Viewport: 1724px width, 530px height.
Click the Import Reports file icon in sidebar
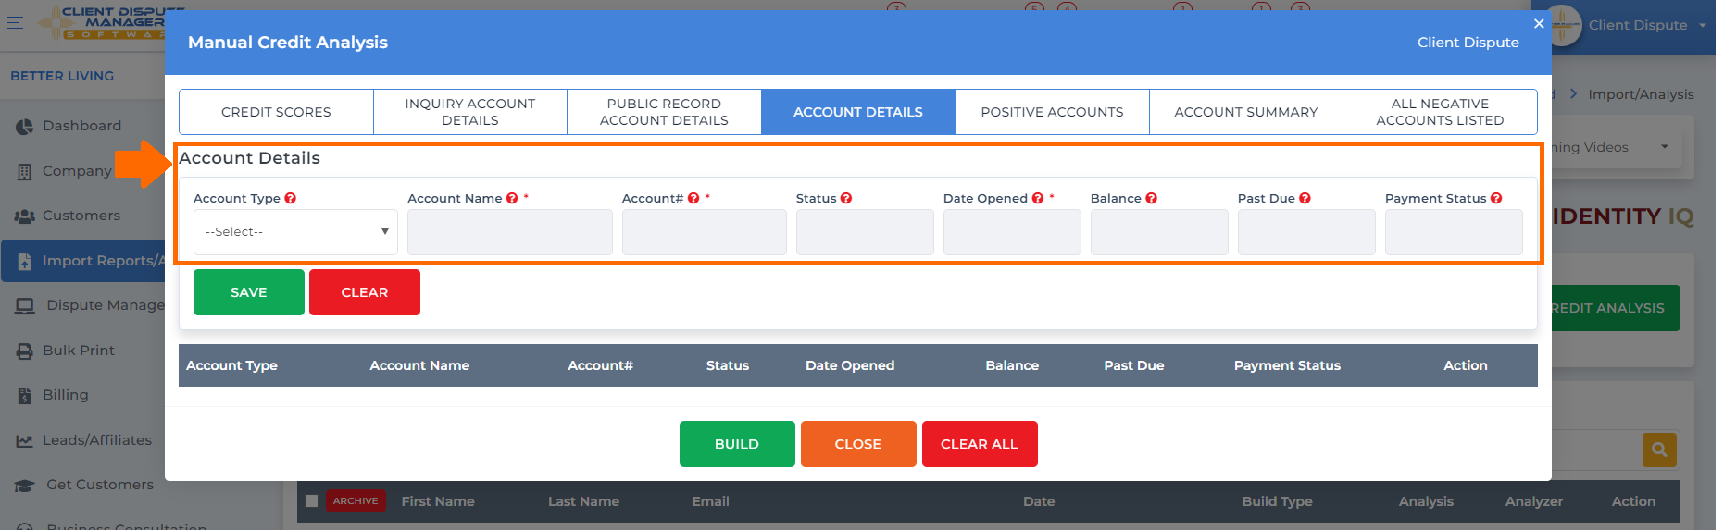(x=25, y=261)
